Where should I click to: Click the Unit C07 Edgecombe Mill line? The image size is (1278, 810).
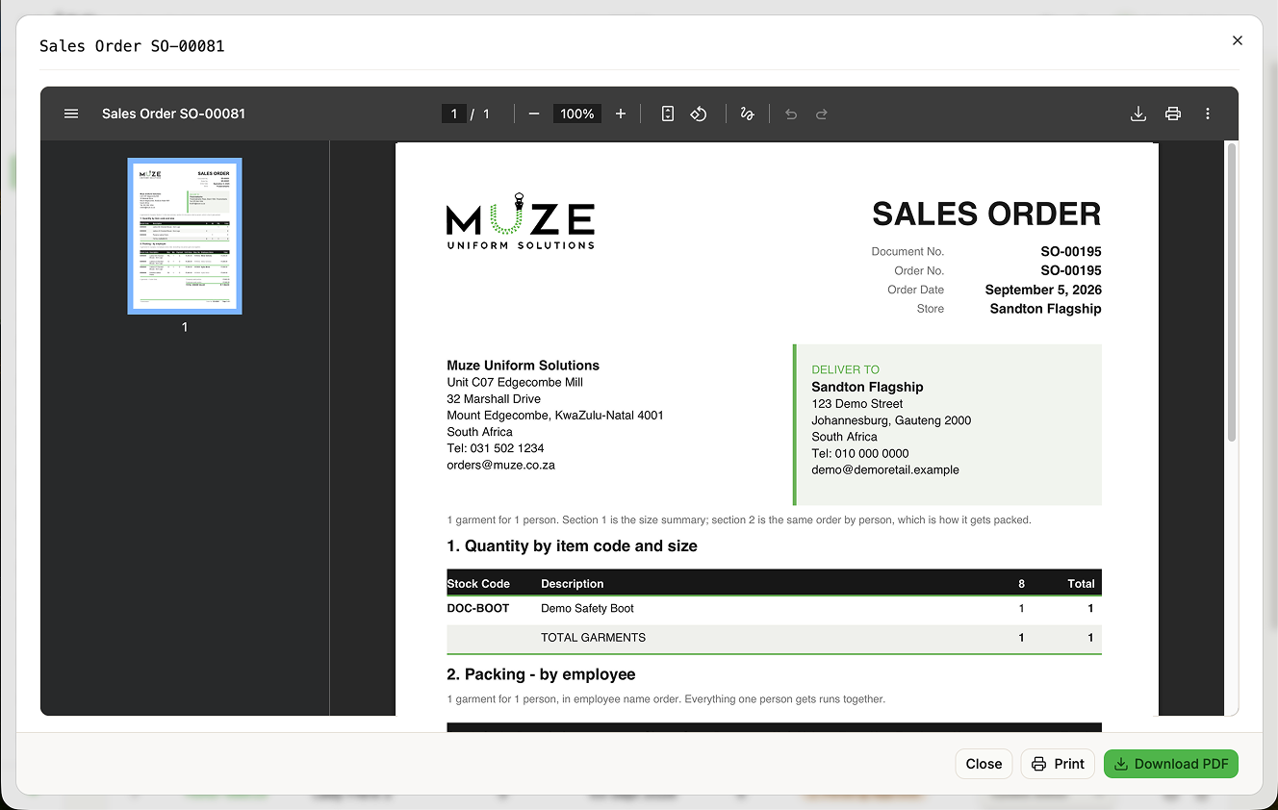[515, 382]
